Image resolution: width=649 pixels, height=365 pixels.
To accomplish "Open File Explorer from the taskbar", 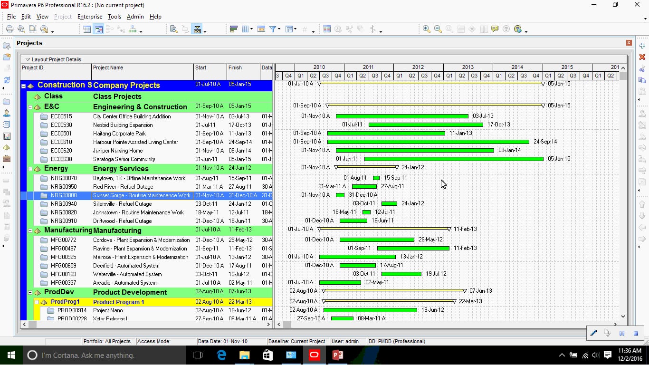I will point(244,355).
